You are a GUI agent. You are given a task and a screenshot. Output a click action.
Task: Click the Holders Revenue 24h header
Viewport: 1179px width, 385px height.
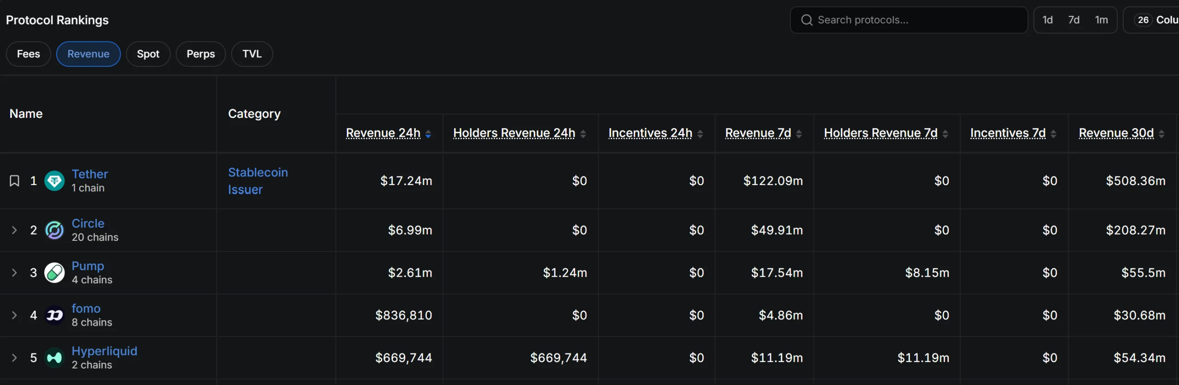pyautogui.click(x=514, y=133)
